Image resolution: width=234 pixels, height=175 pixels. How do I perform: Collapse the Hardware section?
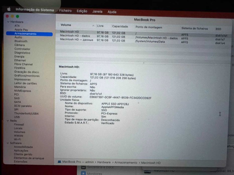pos(8,22)
